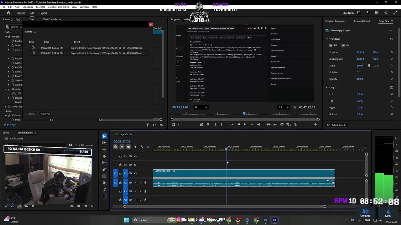Click Export Frame camera icon

point(282,124)
